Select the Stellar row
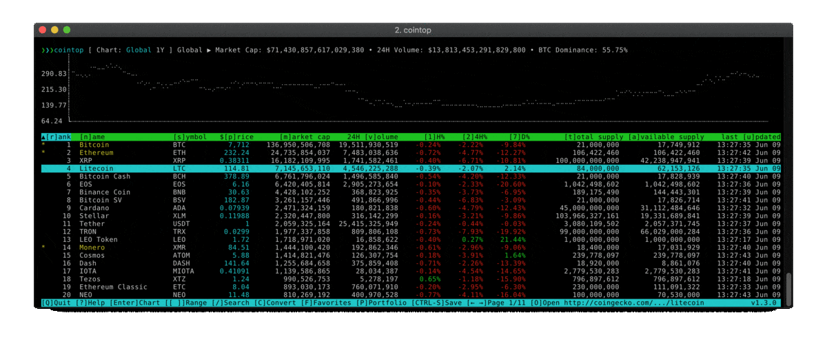The height and width of the screenshot is (353, 827). tap(411, 216)
